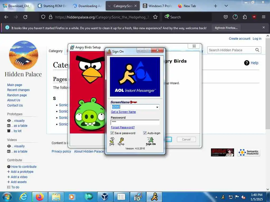
Task: Expand the ScreenName dropdown arrow
Action: [157, 107]
